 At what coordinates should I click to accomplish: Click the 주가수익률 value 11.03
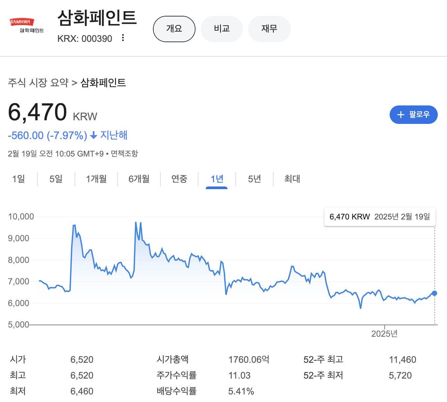coord(239,375)
